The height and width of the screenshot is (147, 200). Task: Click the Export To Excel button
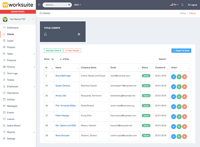[181, 51]
